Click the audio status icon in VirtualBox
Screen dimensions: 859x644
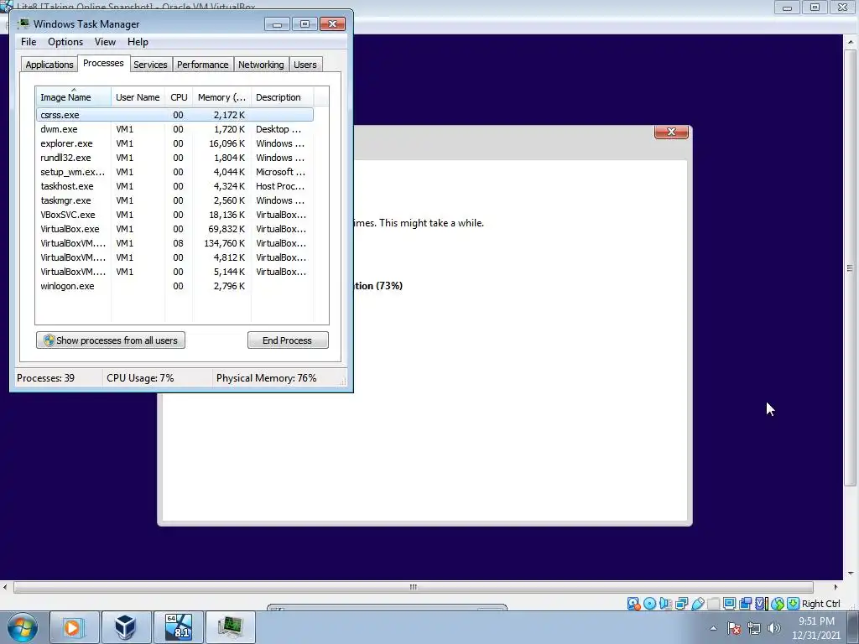pos(665,604)
